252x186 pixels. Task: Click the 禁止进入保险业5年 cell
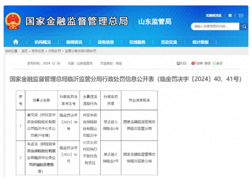111,158
